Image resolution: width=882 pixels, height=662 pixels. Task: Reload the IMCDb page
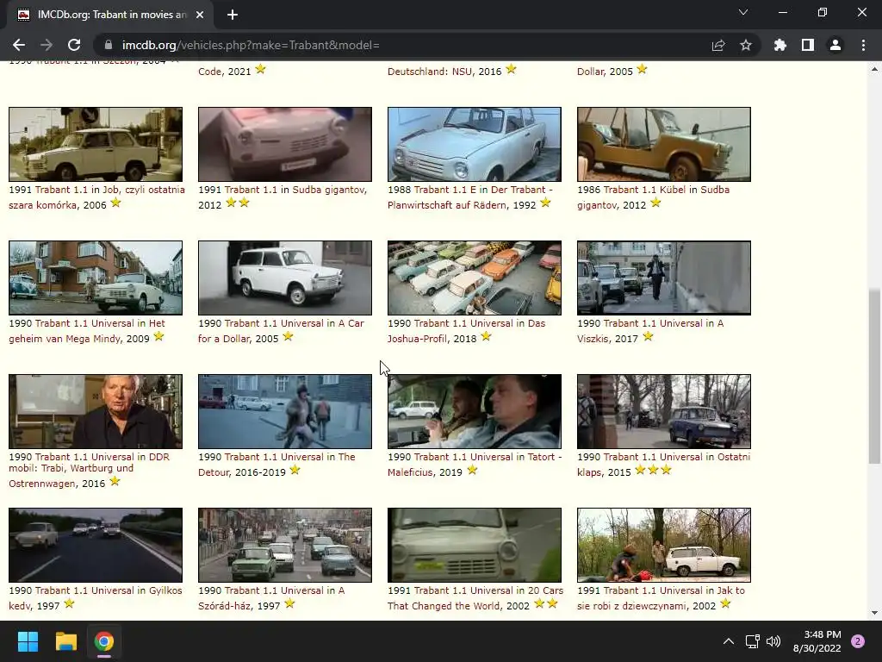point(74,45)
